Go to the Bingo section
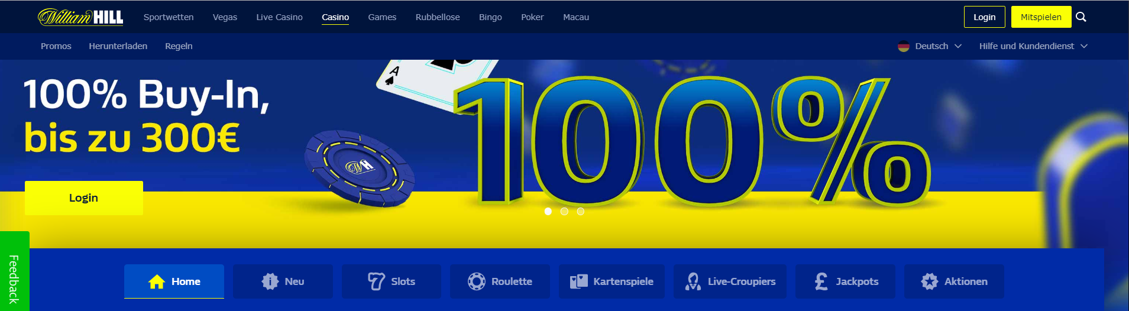This screenshot has height=311, width=1129. coord(490,17)
